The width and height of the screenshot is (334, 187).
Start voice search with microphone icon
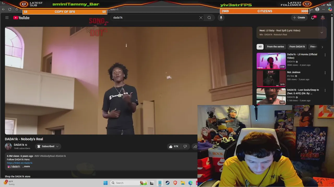click(x=221, y=18)
